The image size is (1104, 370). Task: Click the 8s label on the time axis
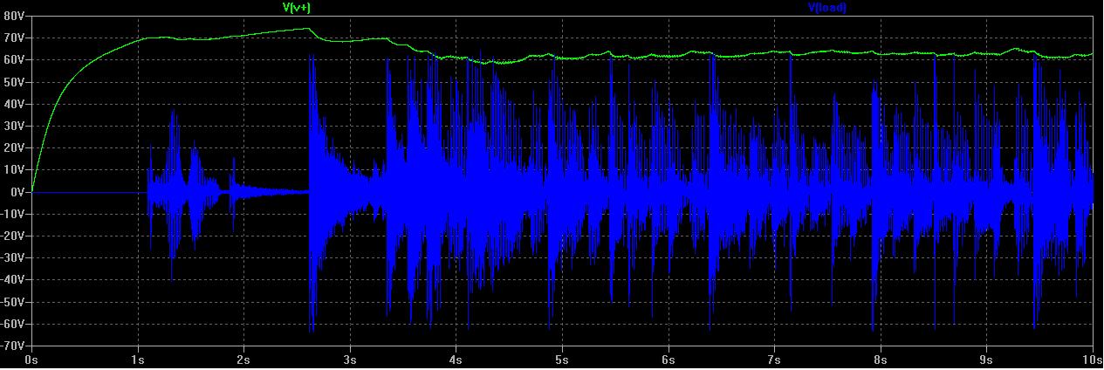click(x=881, y=360)
